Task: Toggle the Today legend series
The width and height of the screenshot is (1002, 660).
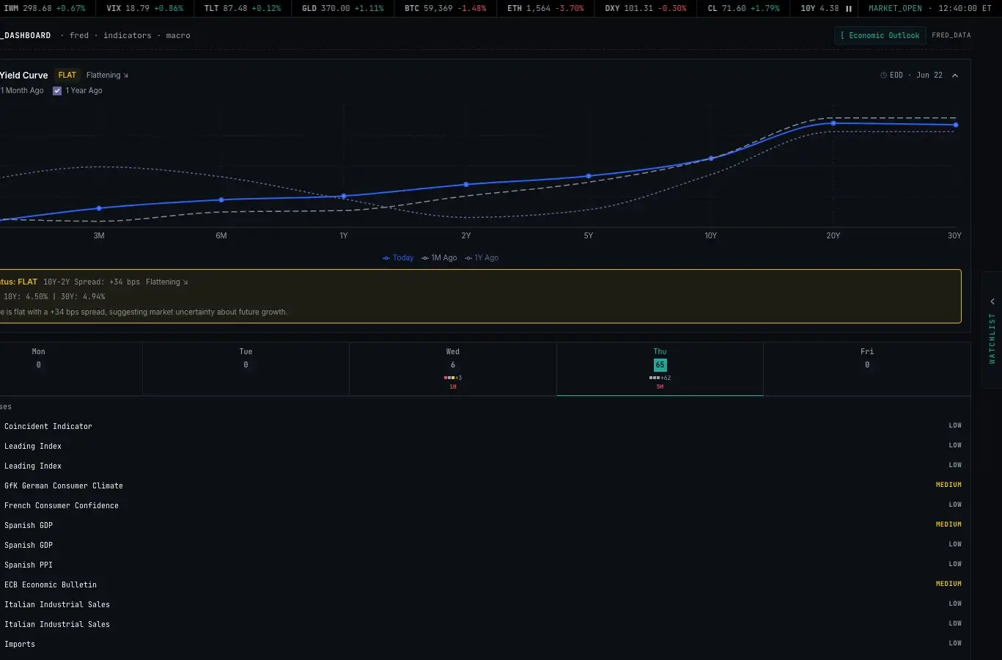Action: click(398, 258)
